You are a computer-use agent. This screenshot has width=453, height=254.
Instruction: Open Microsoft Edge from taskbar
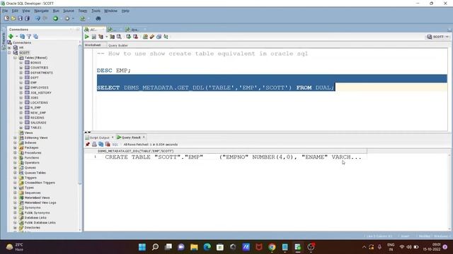[207, 247]
